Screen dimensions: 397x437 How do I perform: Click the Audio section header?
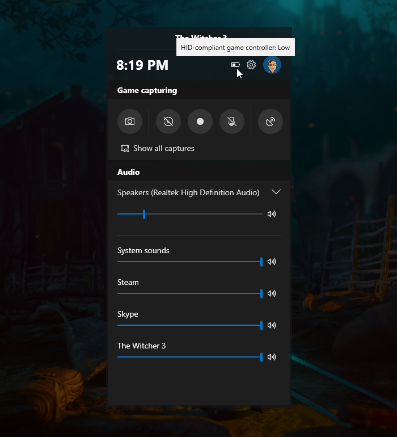[128, 172]
